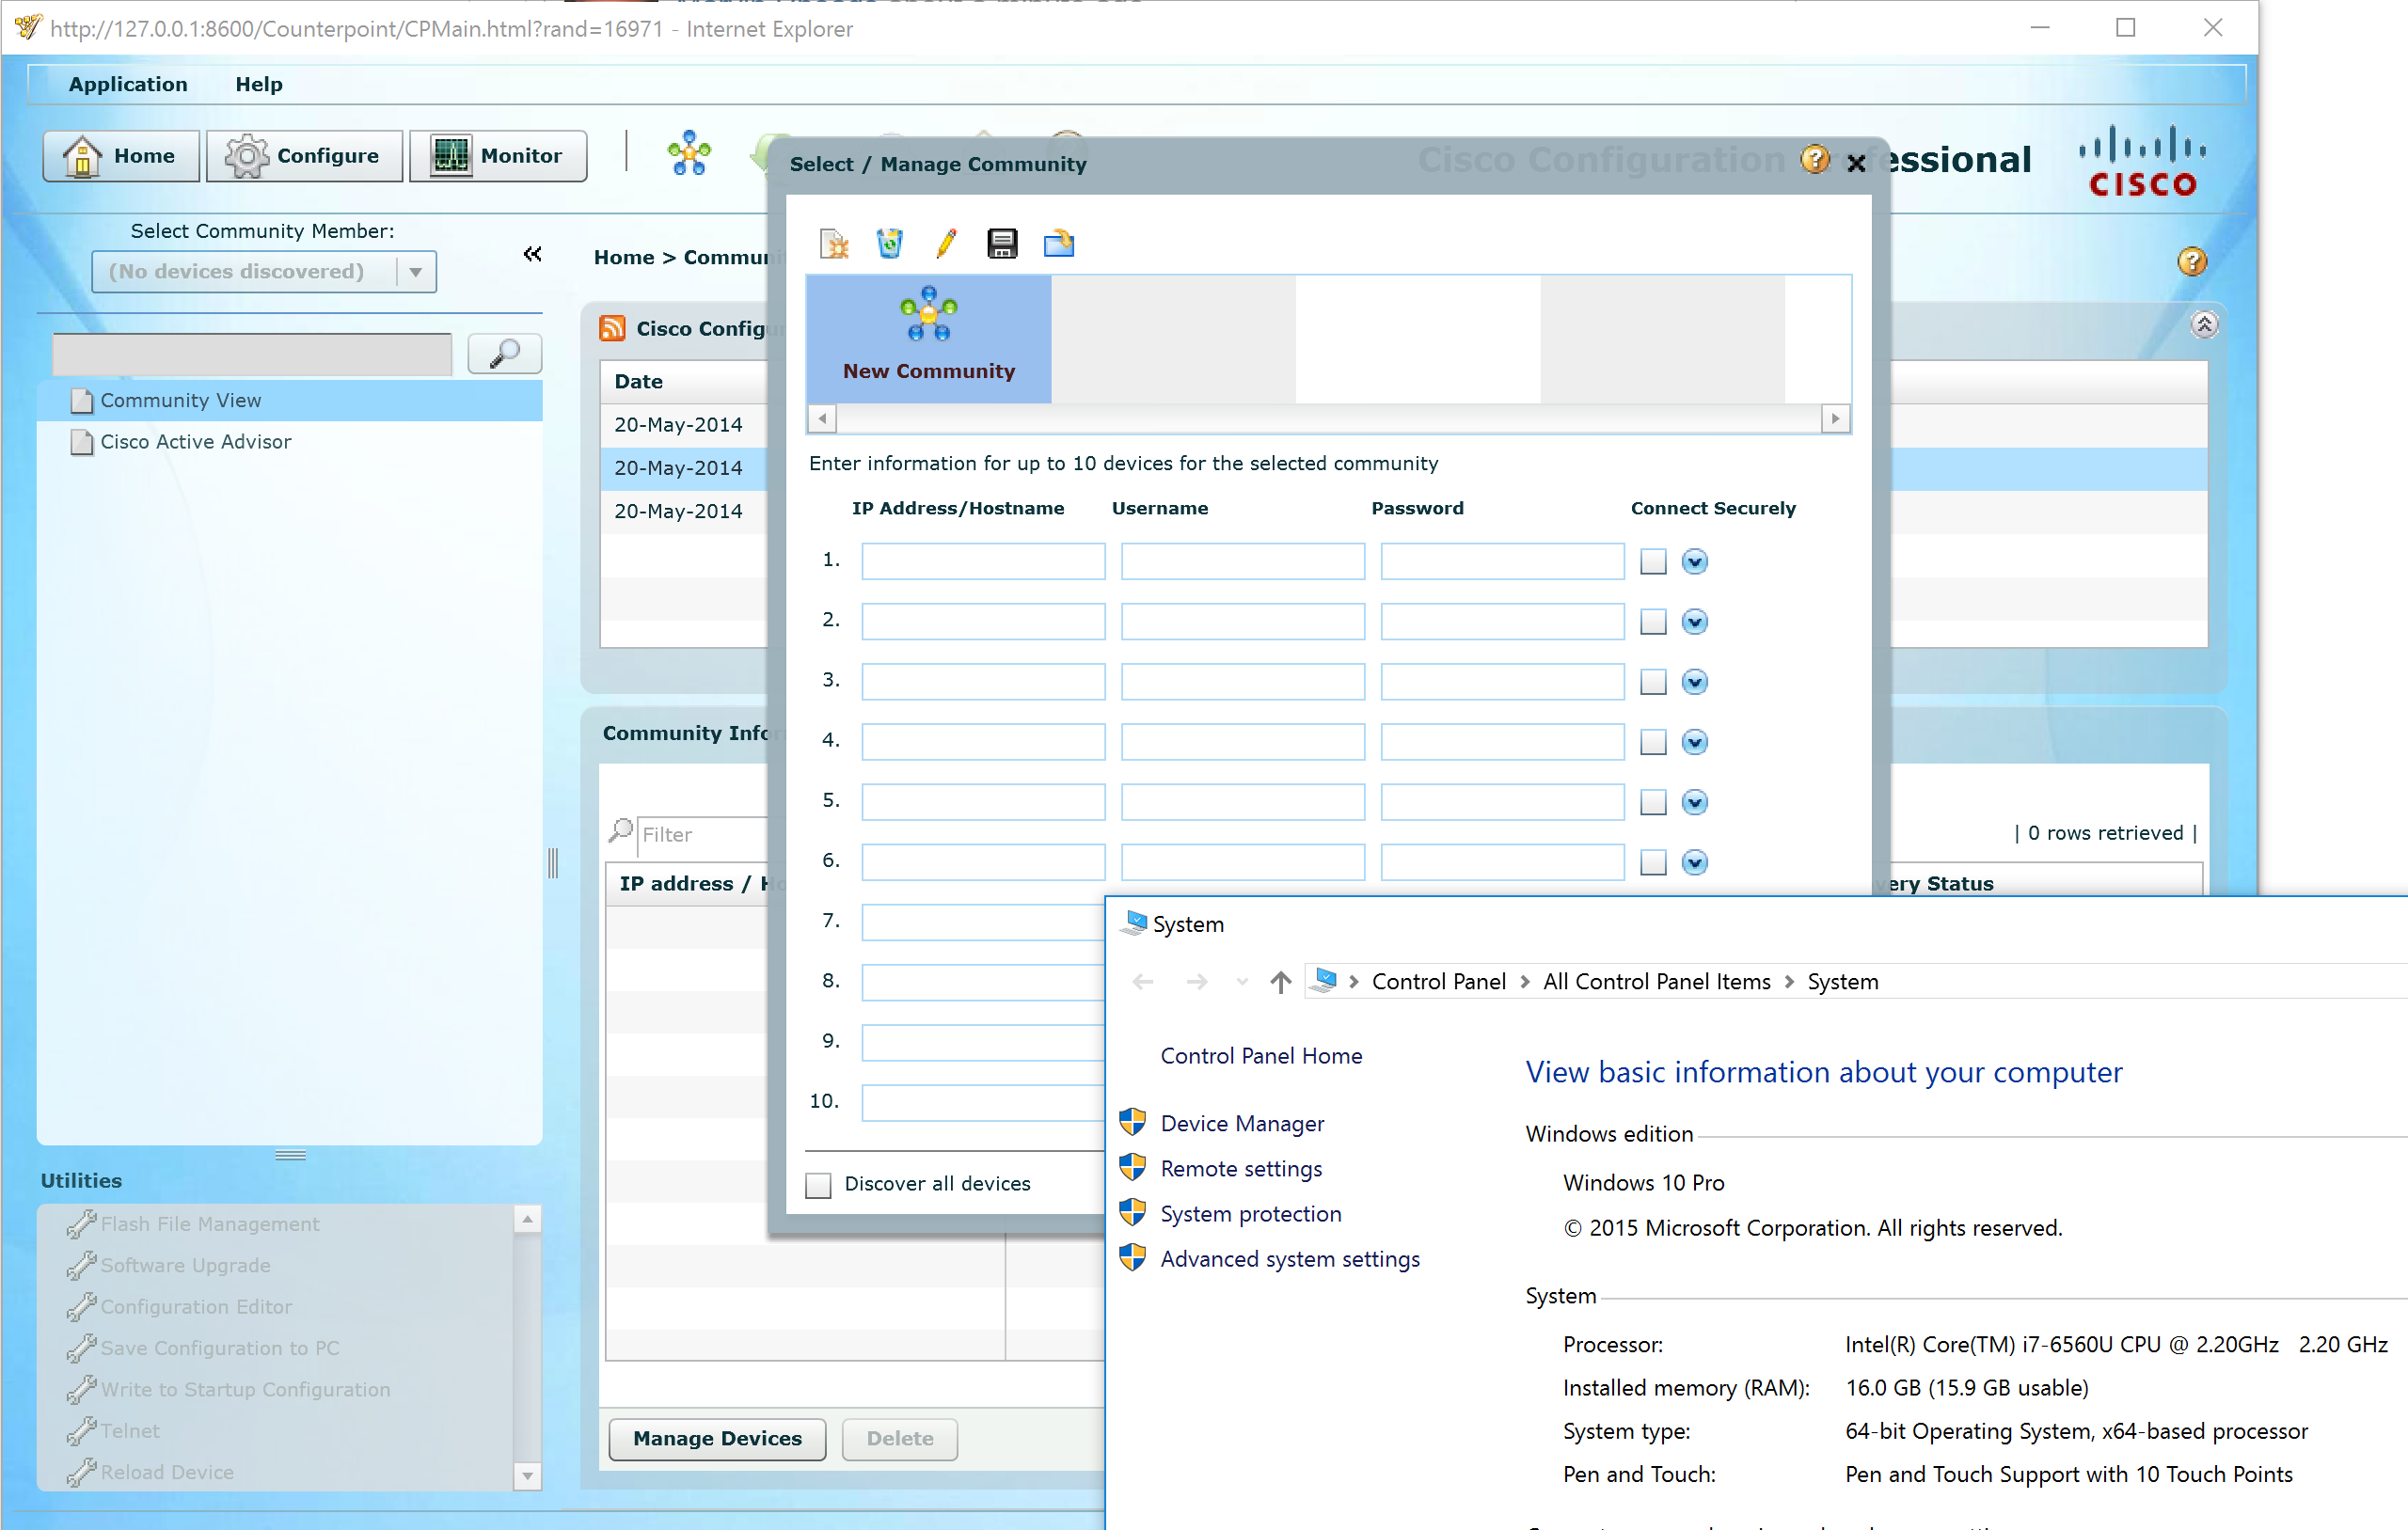Click the delete community recycle bin icon
2408x1530 pixels.
889,243
